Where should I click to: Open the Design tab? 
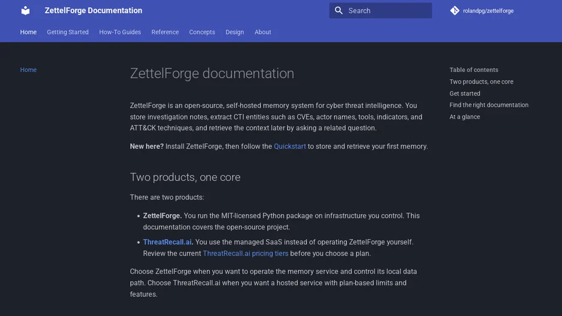(235, 32)
